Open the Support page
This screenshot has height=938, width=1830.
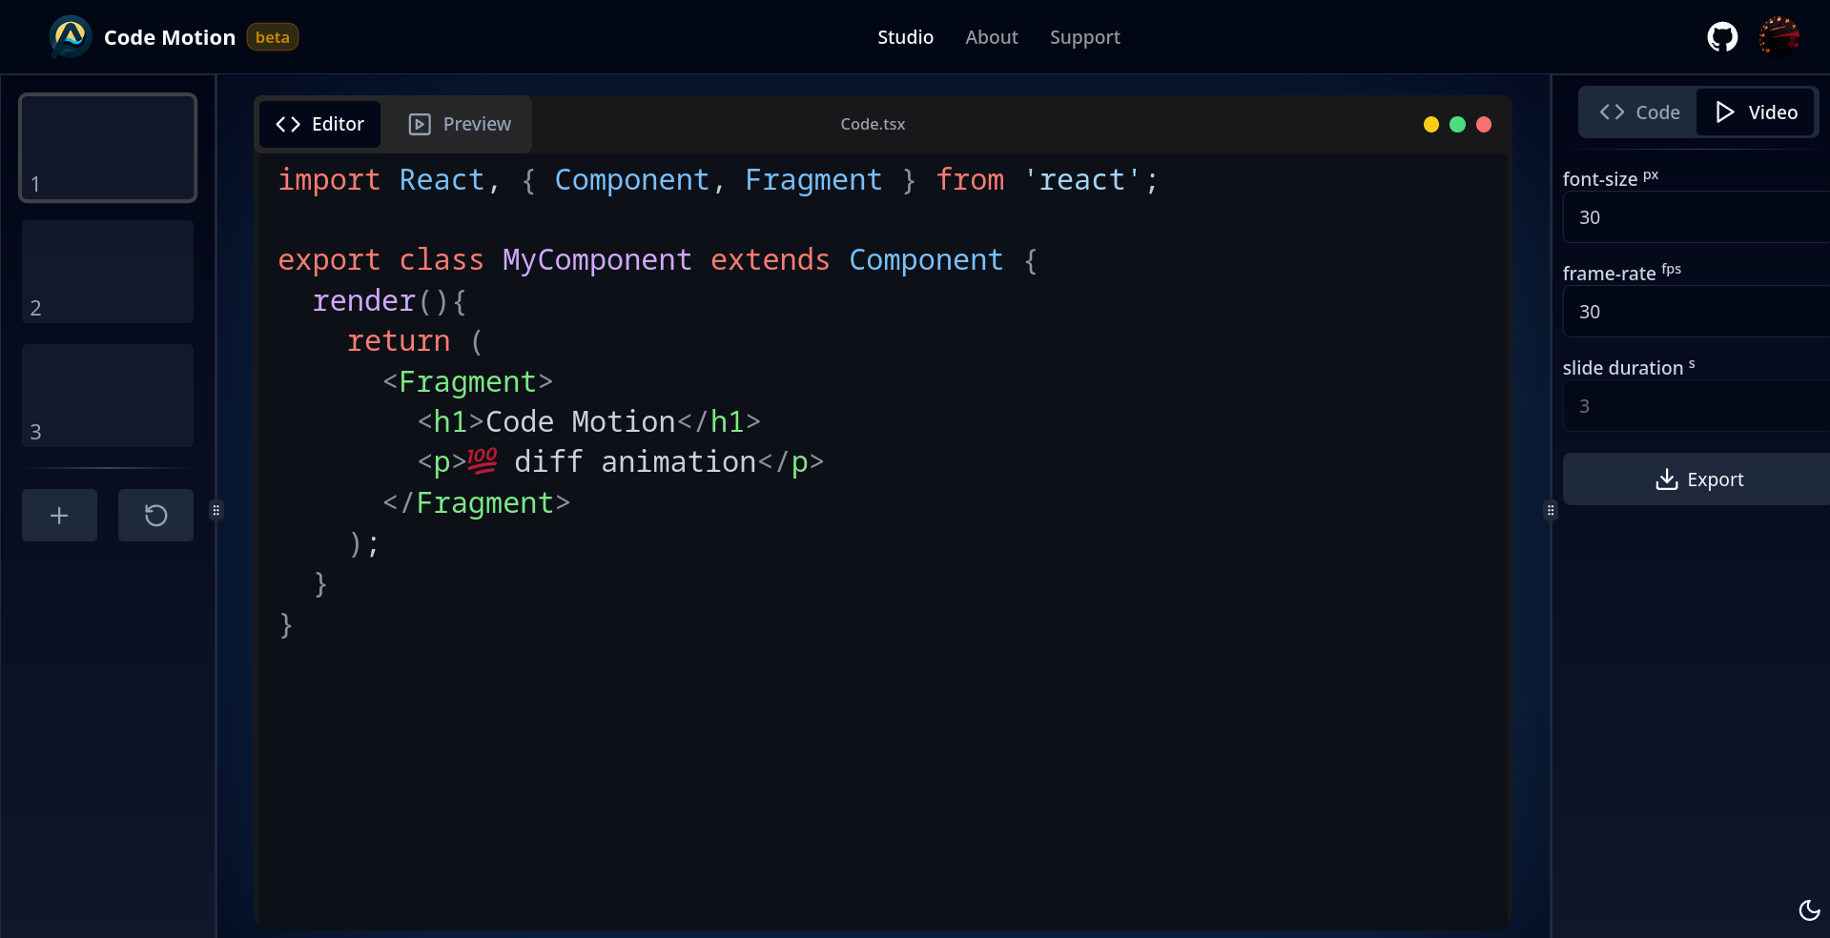coord(1084,37)
